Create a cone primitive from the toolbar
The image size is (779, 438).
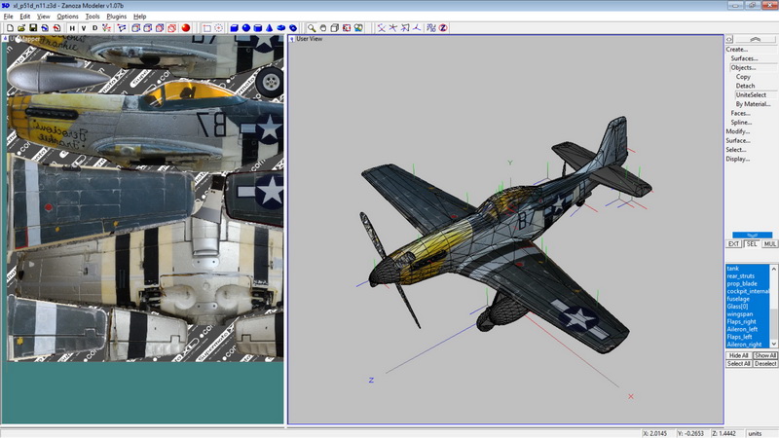(x=271, y=28)
